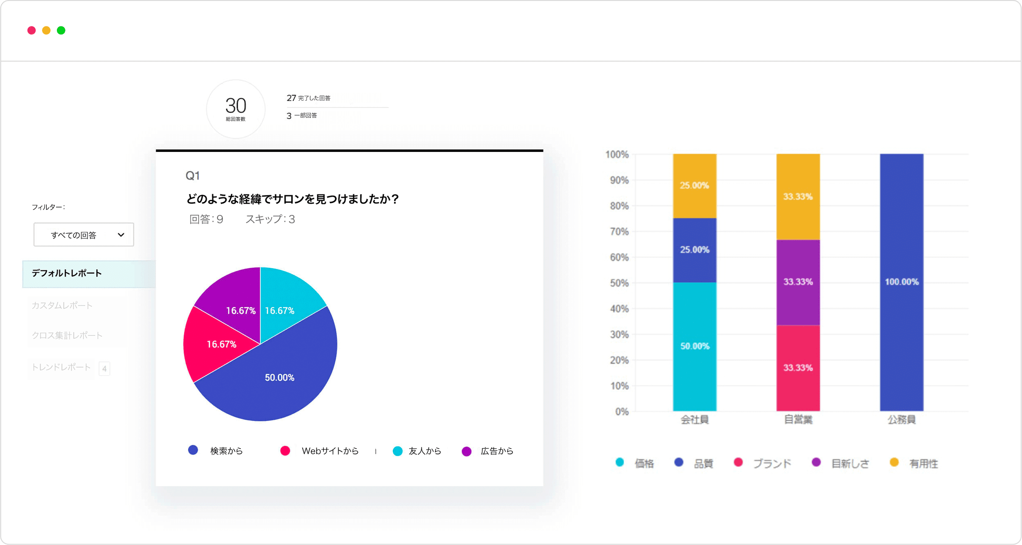1022x545 pixels.
Task: Toggle the Webサイトから legend marker
Action: [285, 451]
